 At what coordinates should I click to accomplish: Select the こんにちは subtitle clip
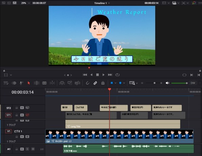81,108
